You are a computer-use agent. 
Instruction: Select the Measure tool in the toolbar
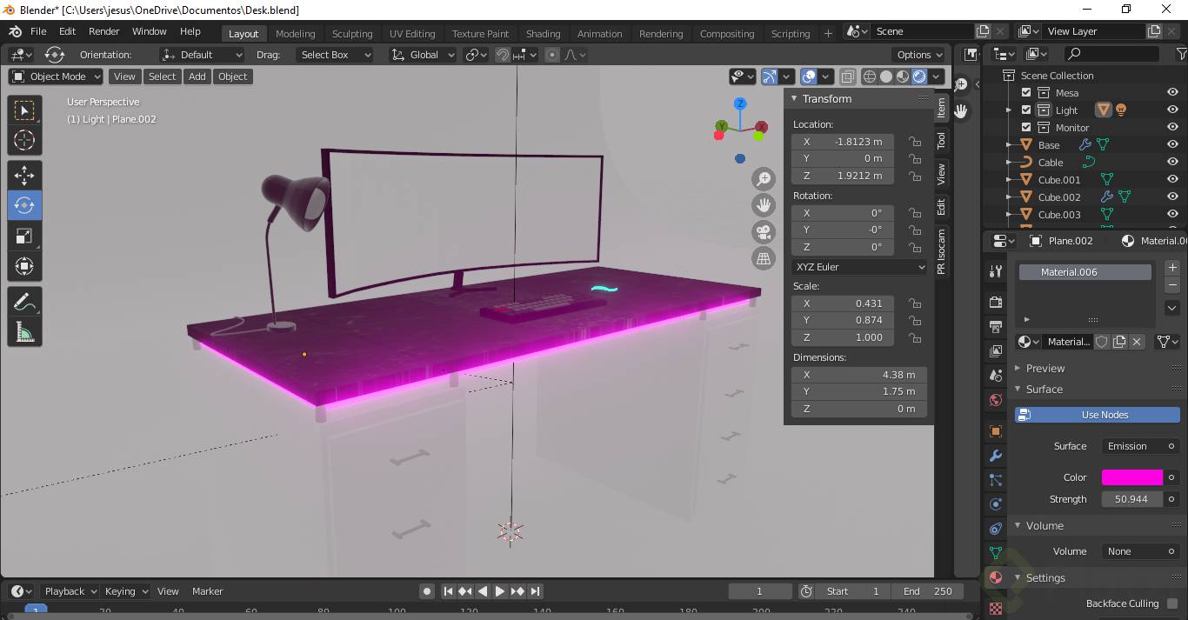(24, 330)
